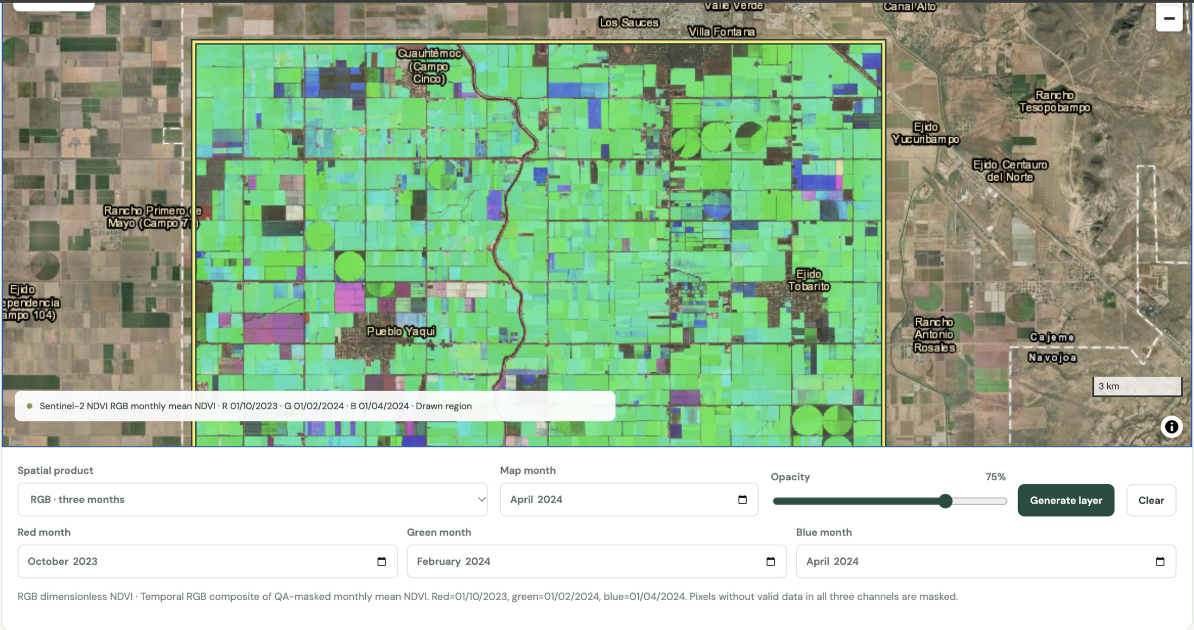Edit Blue month April 2024 field

(986, 561)
